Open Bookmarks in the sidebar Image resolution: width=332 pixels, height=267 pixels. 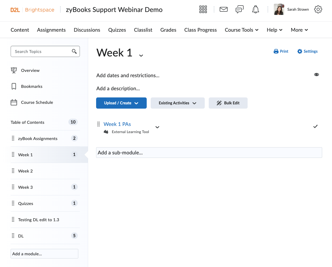click(32, 86)
